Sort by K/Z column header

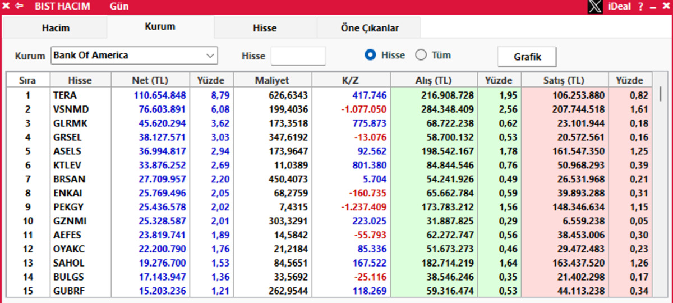click(x=351, y=80)
